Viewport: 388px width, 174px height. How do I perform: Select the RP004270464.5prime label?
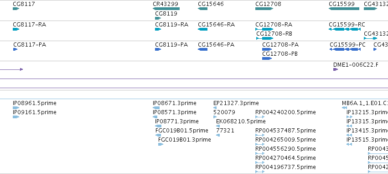(x=285, y=158)
